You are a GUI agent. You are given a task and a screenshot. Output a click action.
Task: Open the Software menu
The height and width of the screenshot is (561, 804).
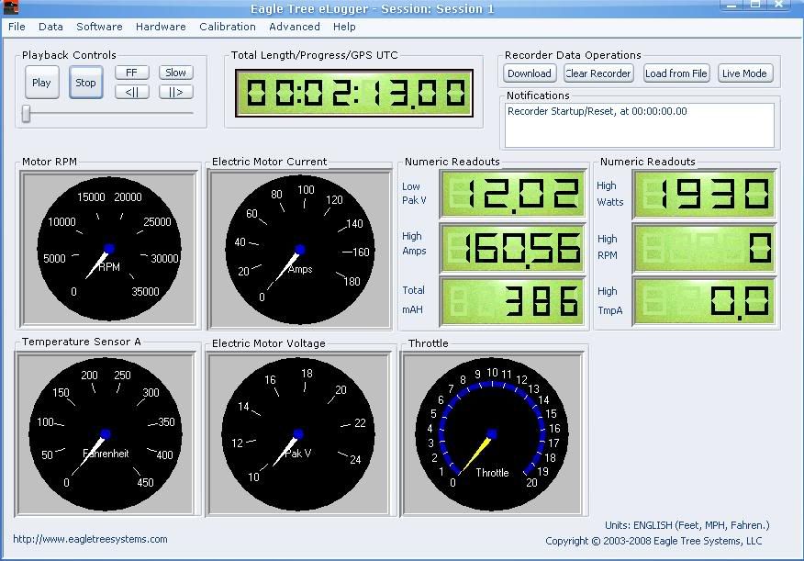coord(99,27)
